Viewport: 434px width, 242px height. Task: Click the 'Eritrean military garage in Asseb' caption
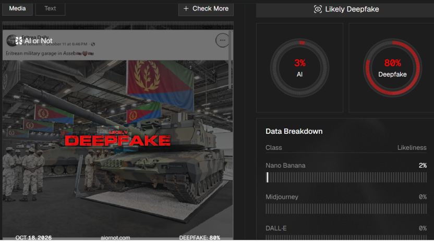click(41, 53)
